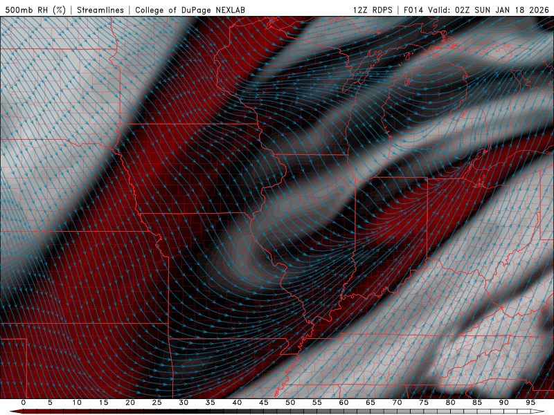Select the "25" colorbar scale label
554x415 pixels.
click(x=157, y=403)
